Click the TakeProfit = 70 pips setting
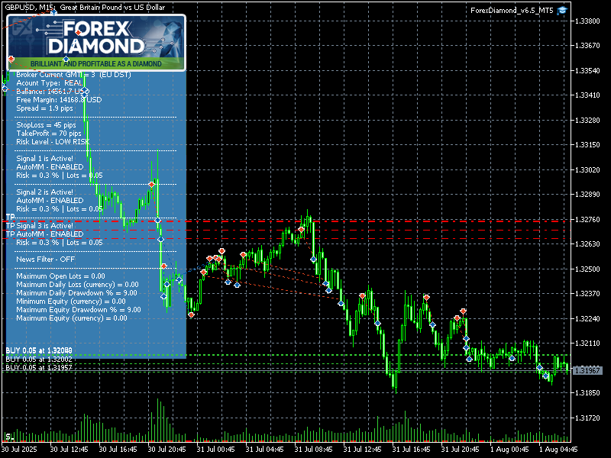The image size is (611, 458). [49, 133]
